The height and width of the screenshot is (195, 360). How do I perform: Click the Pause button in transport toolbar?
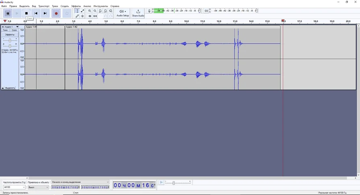pyautogui.click(x=7, y=13)
